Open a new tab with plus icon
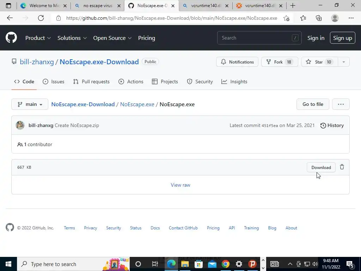 (293, 6)
